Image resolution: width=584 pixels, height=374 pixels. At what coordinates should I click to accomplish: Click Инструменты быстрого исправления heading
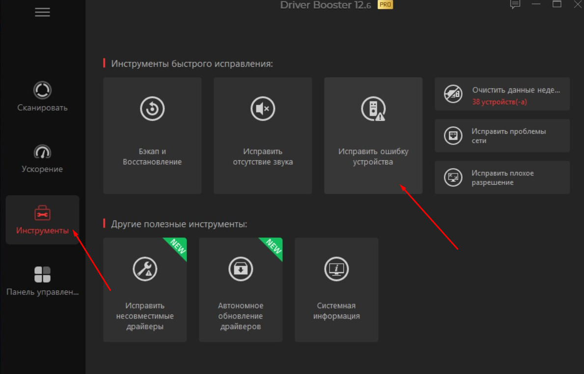[x=192, y=64]
